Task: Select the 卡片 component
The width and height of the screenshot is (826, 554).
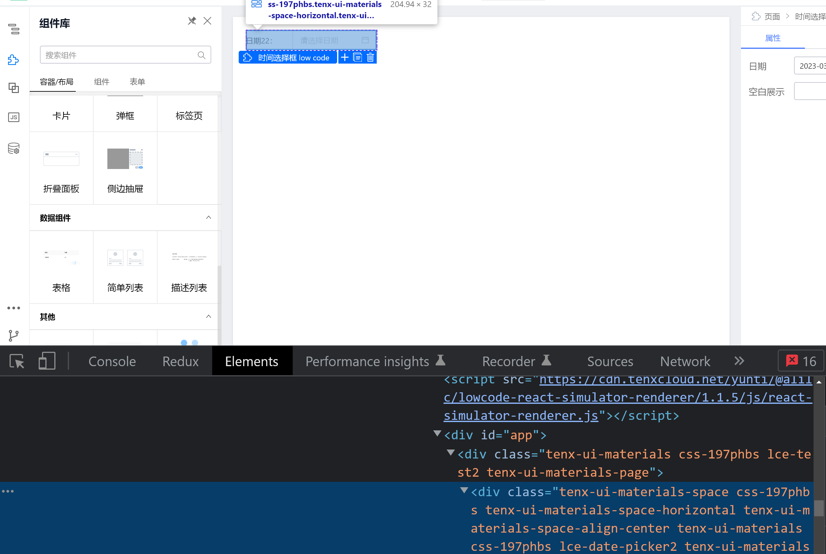Action: [61, 114]
